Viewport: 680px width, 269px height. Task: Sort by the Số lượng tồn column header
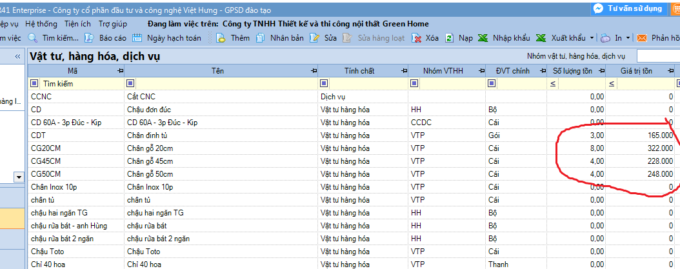tap(572, 70)
